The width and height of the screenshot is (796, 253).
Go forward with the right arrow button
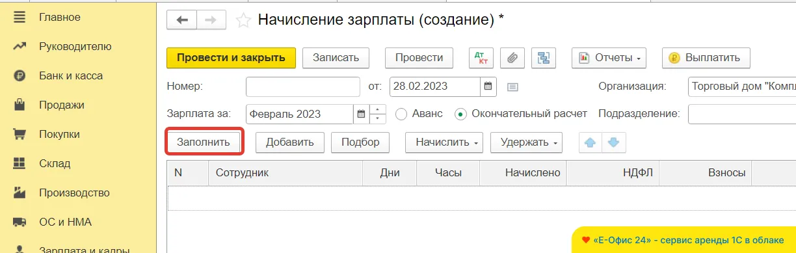tap(211, 20)
